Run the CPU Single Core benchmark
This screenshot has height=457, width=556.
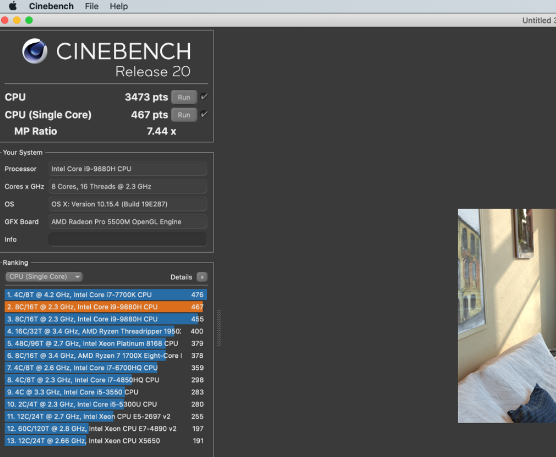pyautogui.click(x=184, y=115)
